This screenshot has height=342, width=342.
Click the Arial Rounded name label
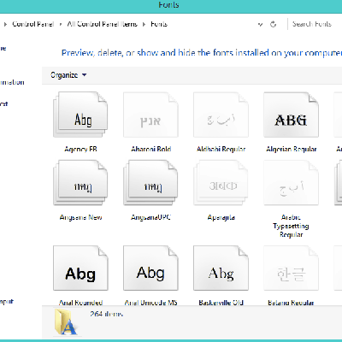click(x=80, y=303)
